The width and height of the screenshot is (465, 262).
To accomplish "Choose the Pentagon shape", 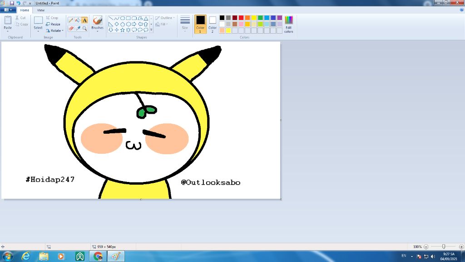I will (x=123, y=24).
